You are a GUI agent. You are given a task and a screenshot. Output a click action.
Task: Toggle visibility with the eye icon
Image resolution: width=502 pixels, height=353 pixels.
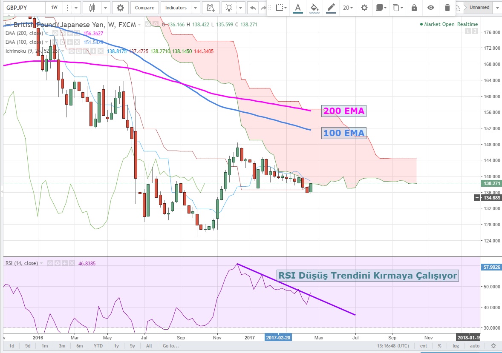431,8
